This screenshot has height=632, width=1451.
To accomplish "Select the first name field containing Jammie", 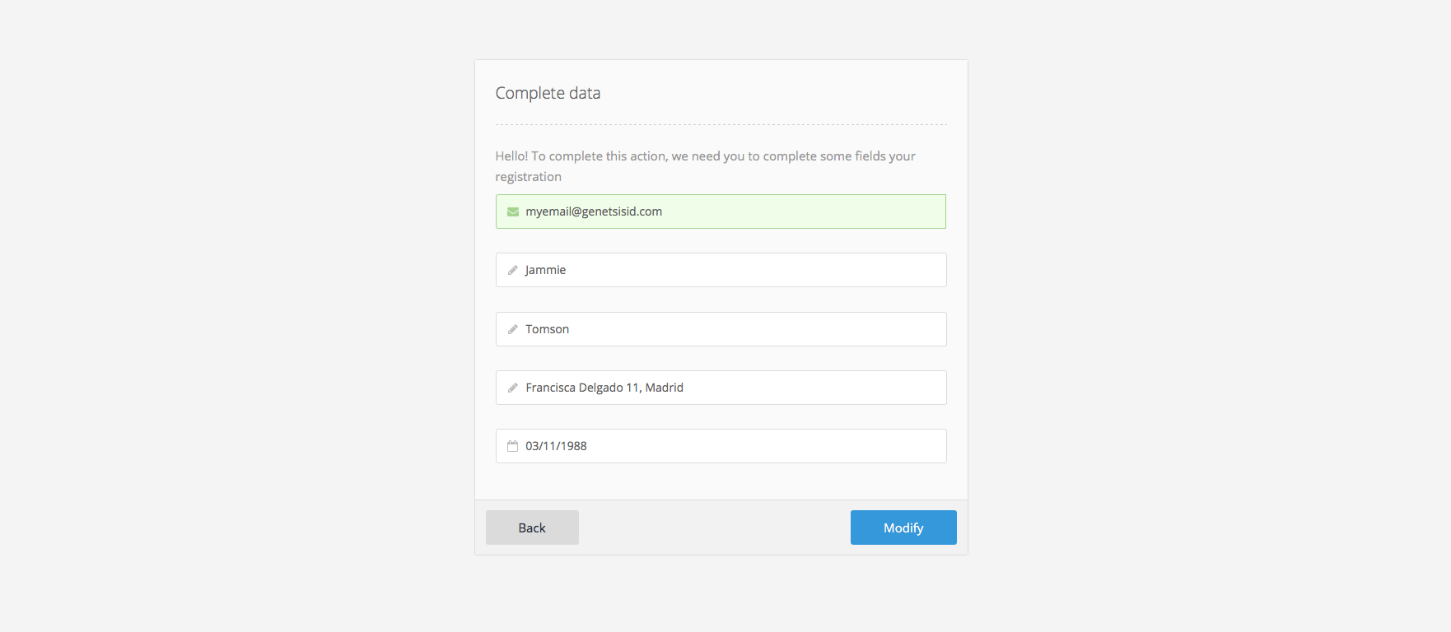I will 741,270.
